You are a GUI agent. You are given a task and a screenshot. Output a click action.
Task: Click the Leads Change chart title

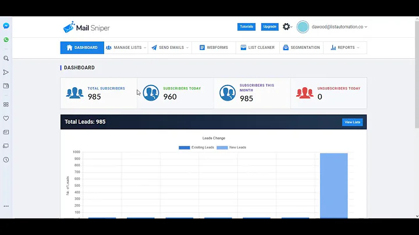[214, 138]
